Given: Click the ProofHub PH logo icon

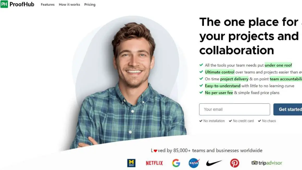Looking at the screenshot, I should 4,4.
